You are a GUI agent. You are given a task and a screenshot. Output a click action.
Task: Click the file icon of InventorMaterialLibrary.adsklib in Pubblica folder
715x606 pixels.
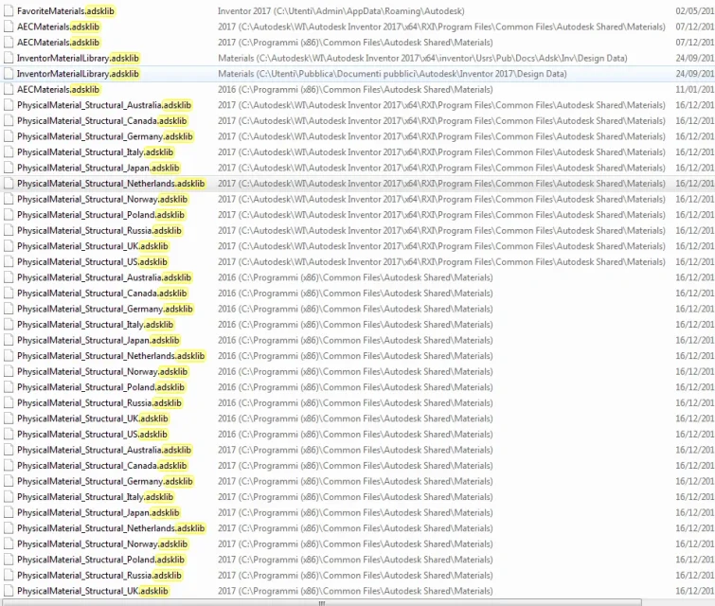(x=9, y=74)
